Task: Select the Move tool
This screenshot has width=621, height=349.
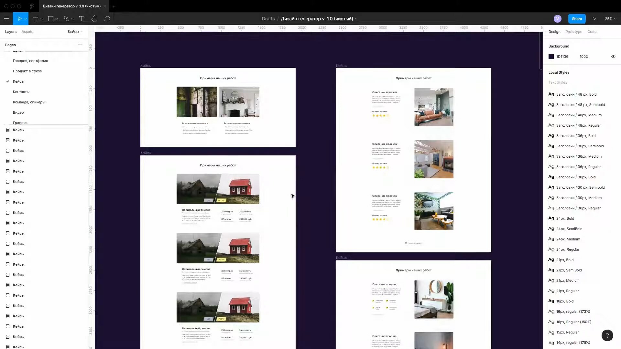Action: click(x=19, y=19)
